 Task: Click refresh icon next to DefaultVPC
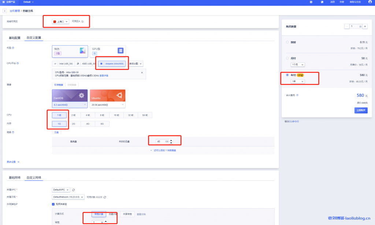[74, 190]
